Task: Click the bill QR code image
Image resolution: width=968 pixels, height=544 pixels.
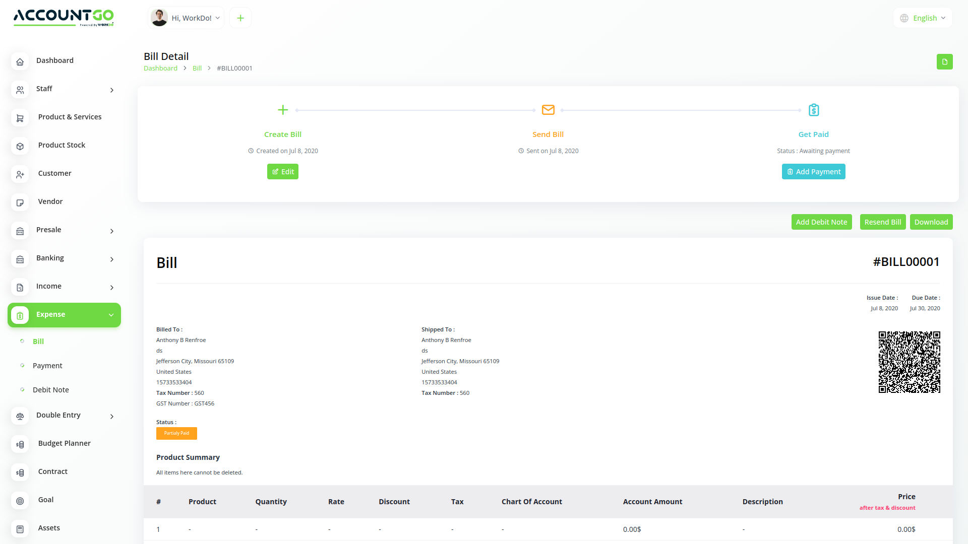Action: point(909,362)
